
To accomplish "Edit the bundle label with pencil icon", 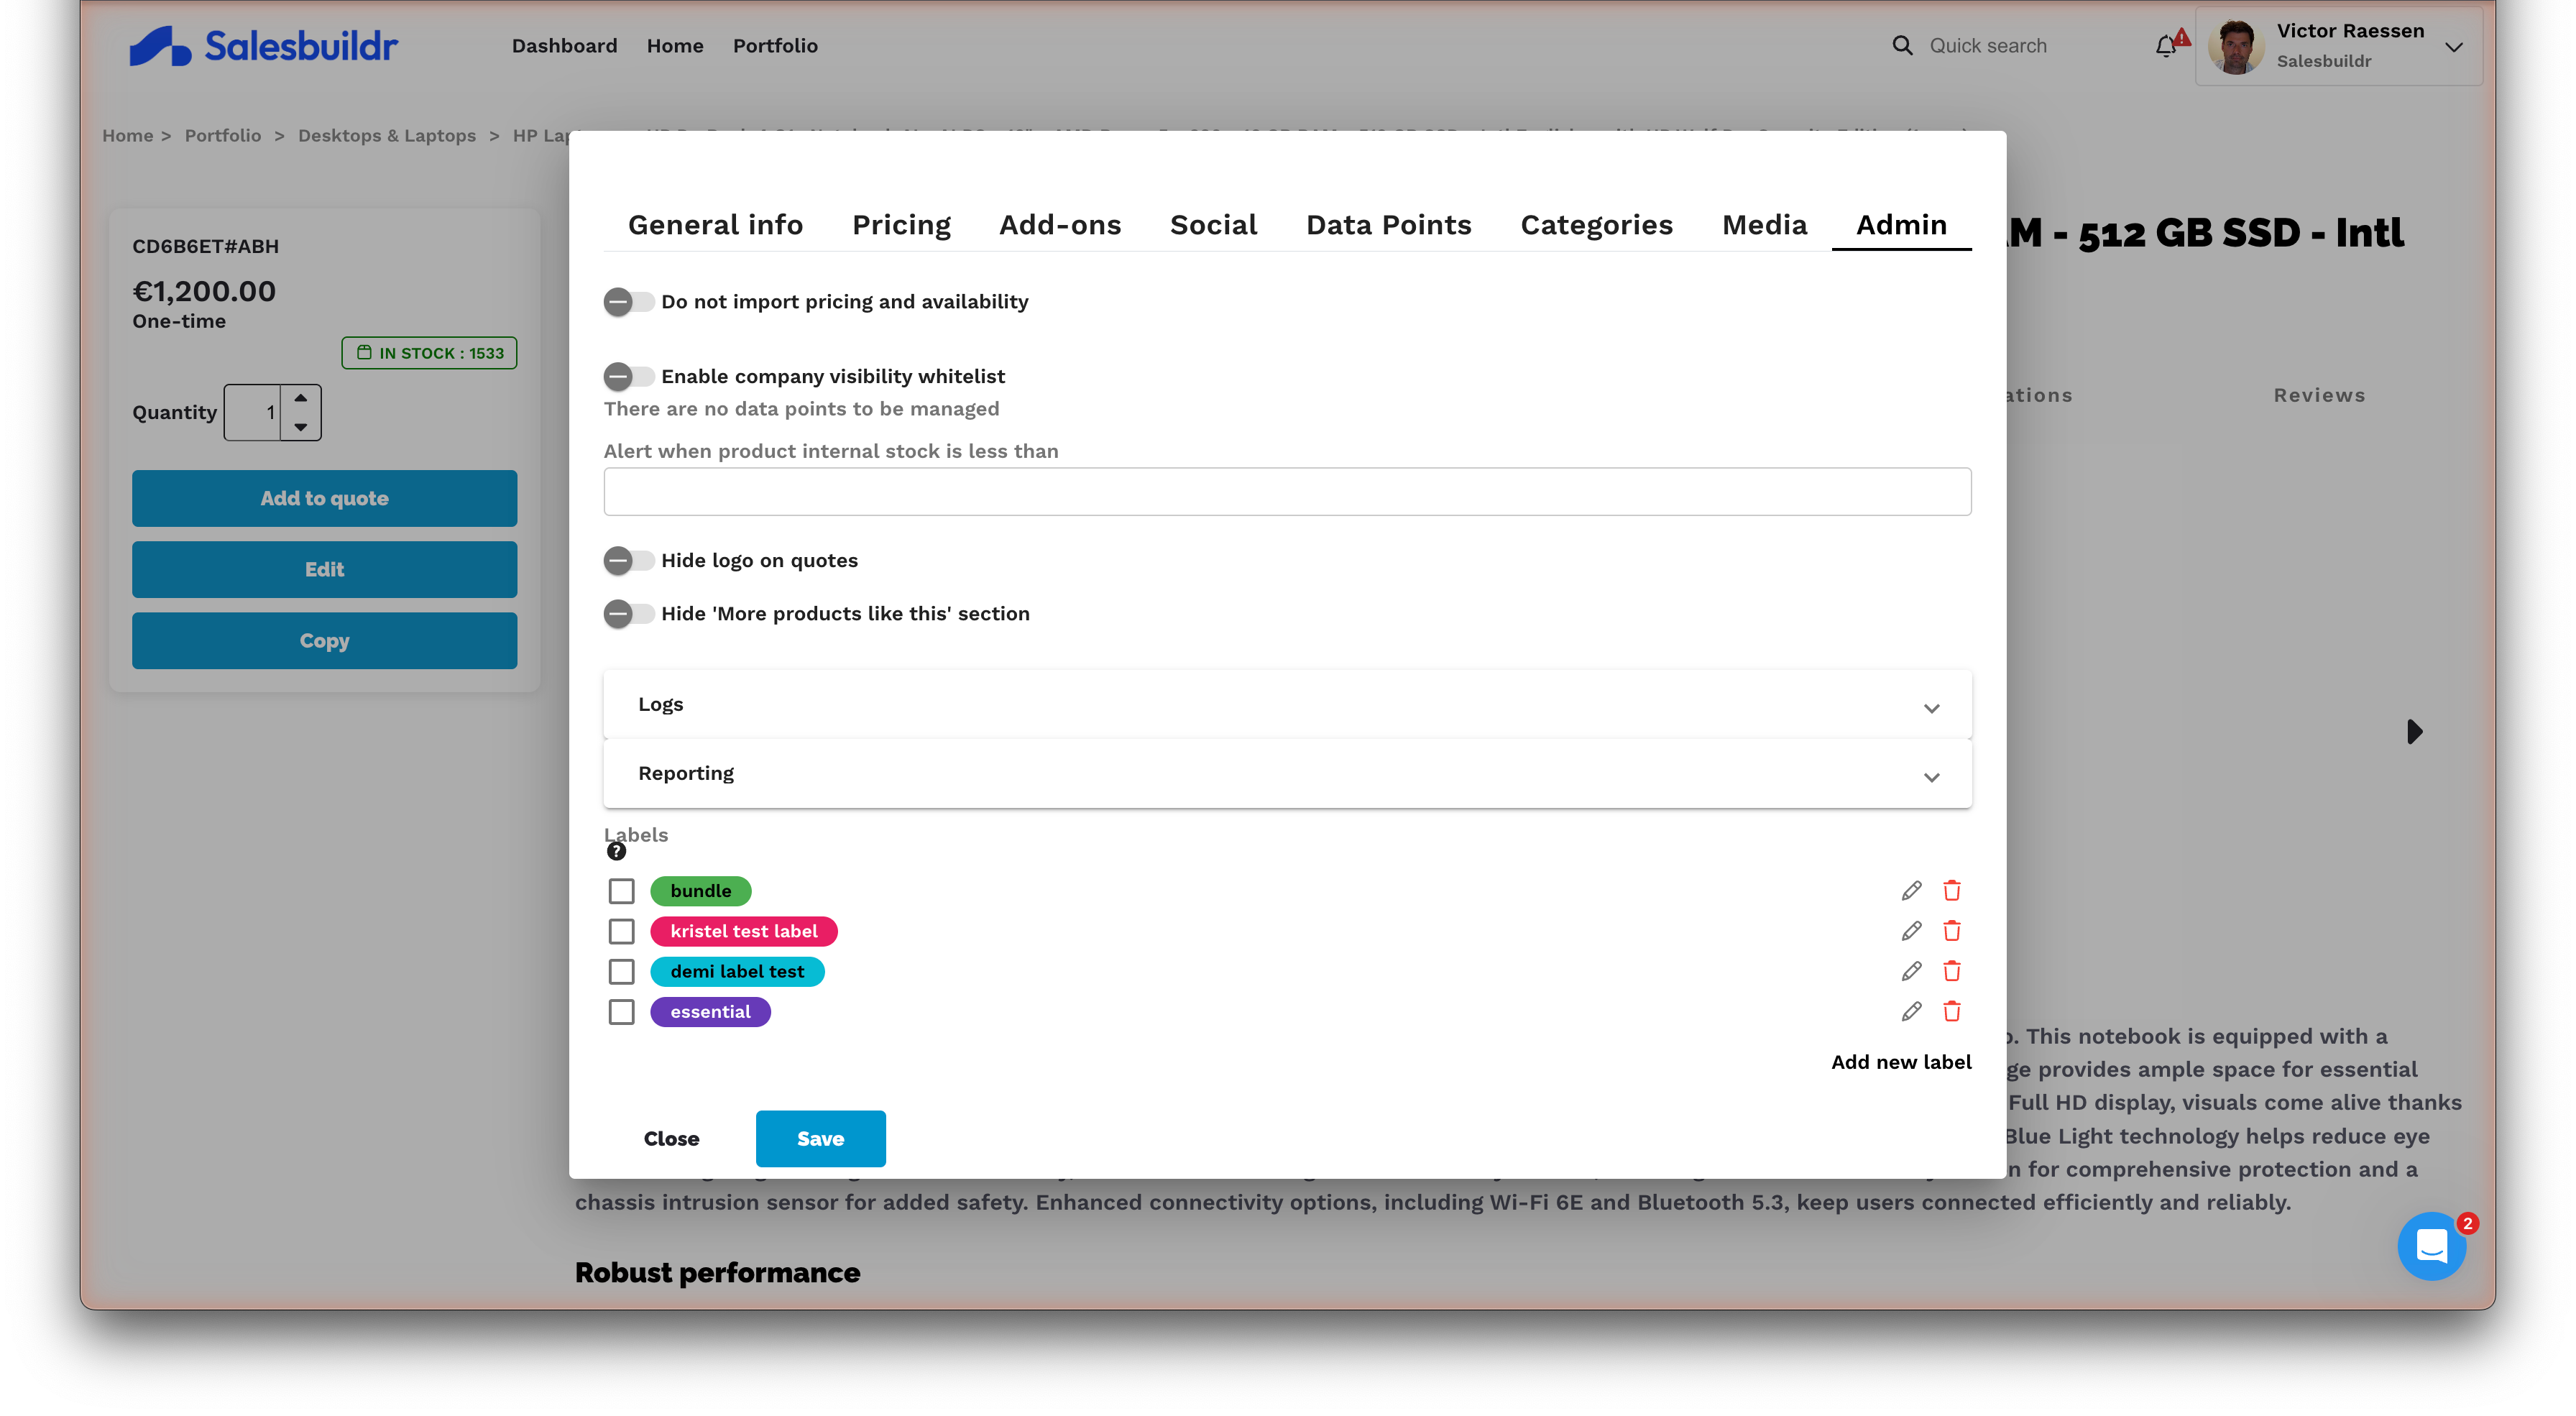I will (x=1911, y=890).
